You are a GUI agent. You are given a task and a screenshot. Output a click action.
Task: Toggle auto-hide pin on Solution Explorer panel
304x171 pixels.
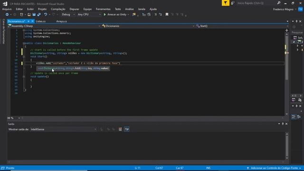(x=296, y=21)
